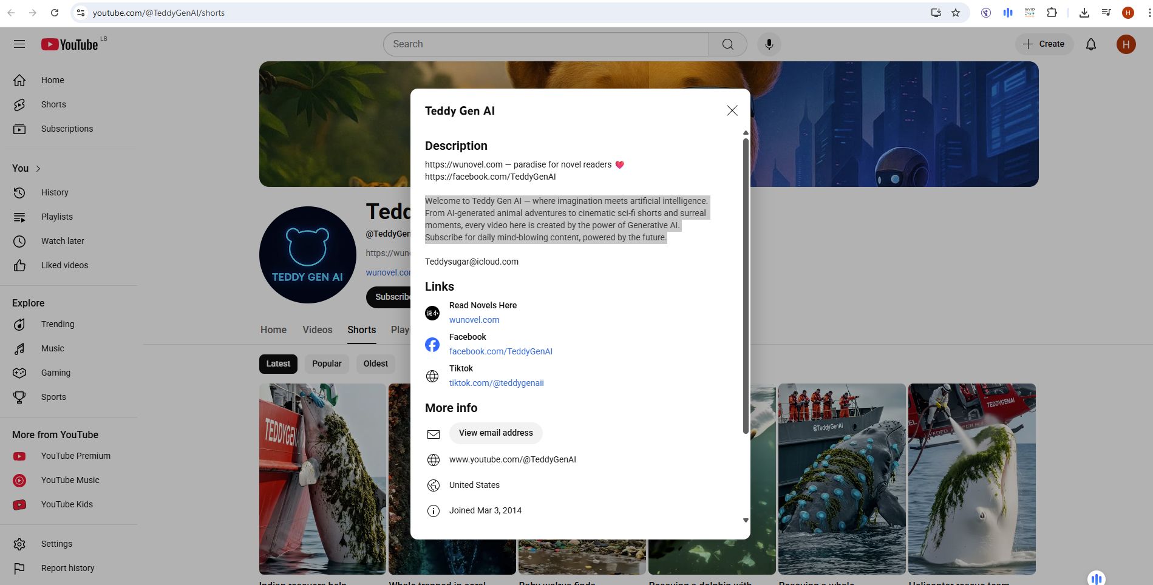This screenshot has height=585, width=1153.
Task: Open site information icon in address bar
Action: tap(80, 13)
